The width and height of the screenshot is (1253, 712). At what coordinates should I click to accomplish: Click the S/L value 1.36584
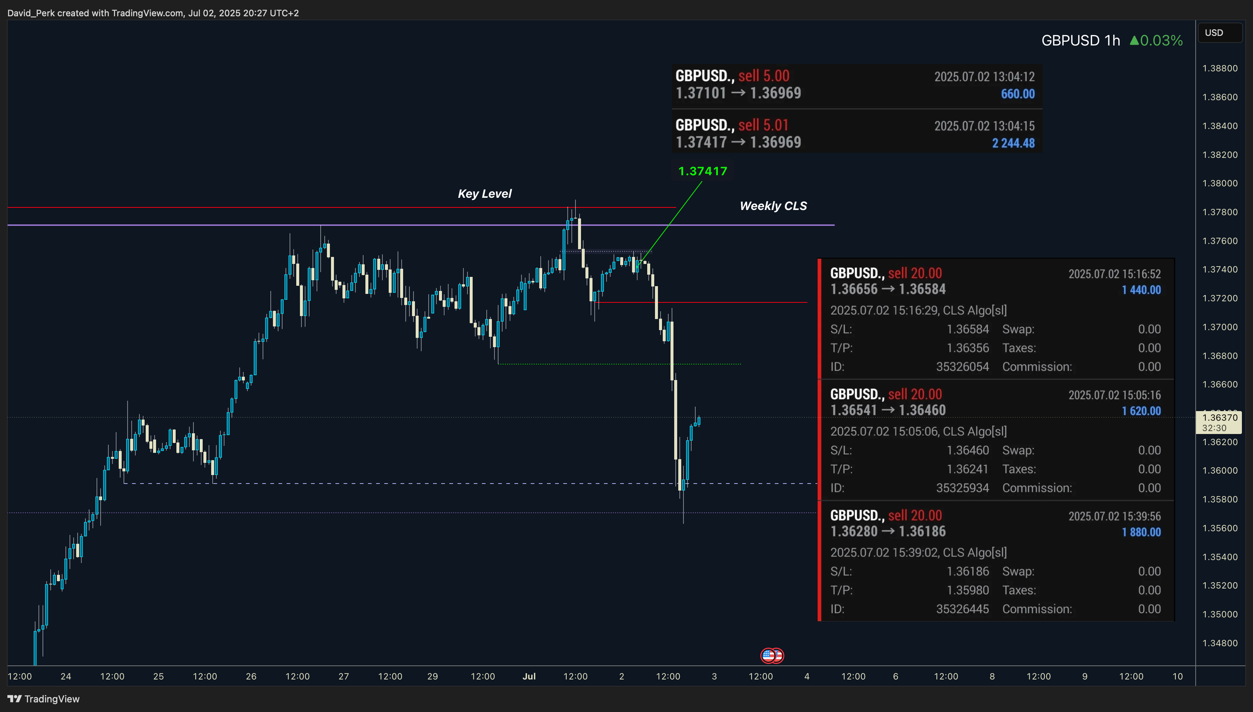coord(967,330)
